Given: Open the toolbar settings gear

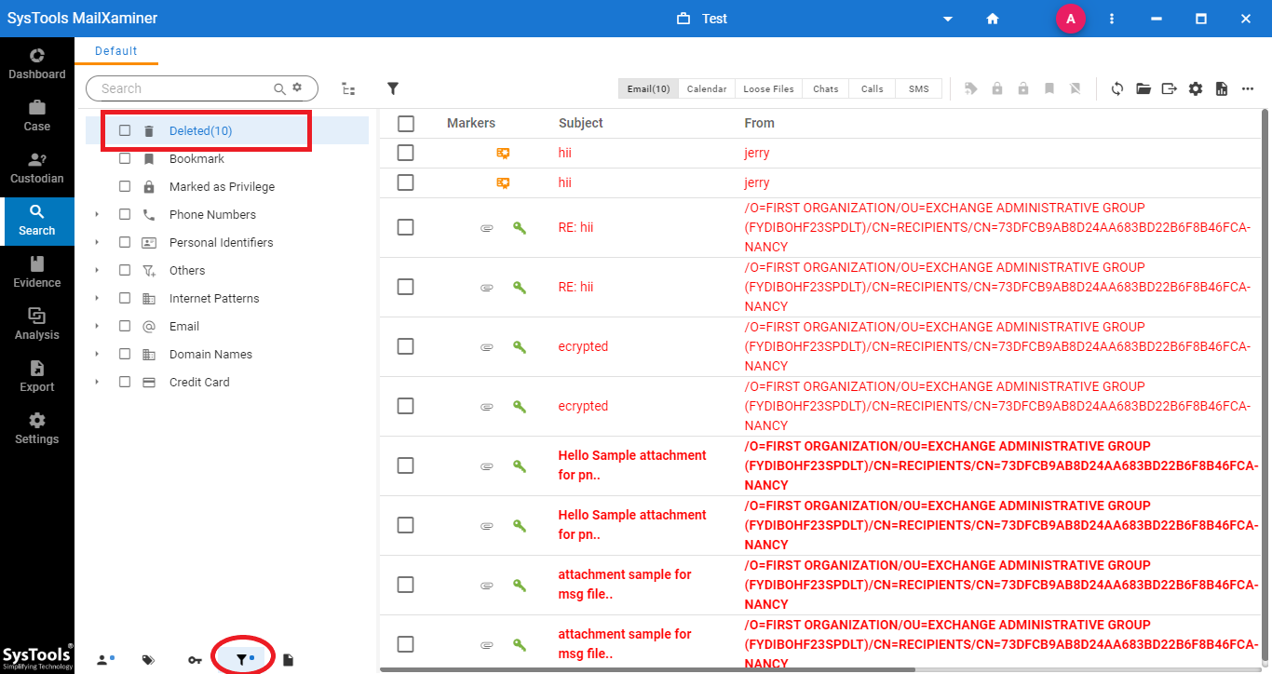Looking at the screenshot, I should (1196, 88).
